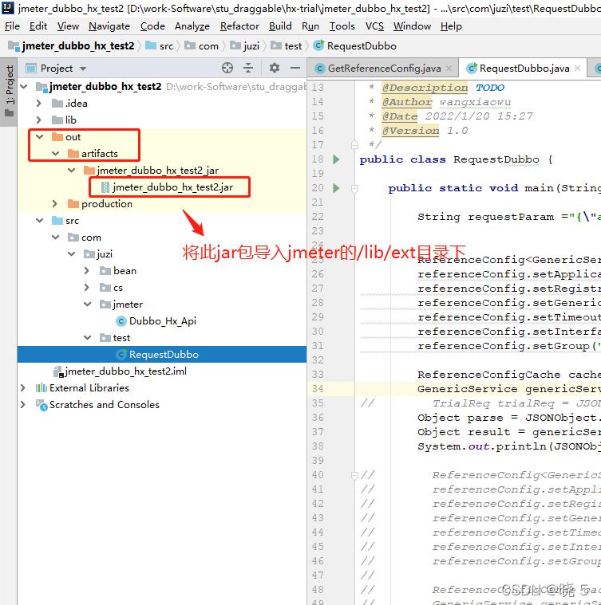The width and height of the screenshot is (601, 605).
Task: Click fold marker at commented block line 40
Action: pos(354,475)
